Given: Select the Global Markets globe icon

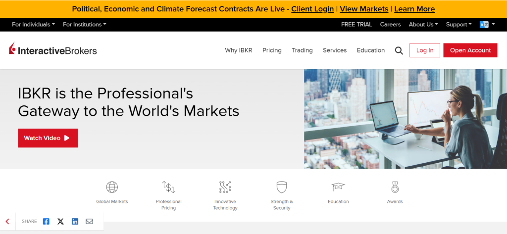Looking at the screenshot, I should tap(112, 187).
